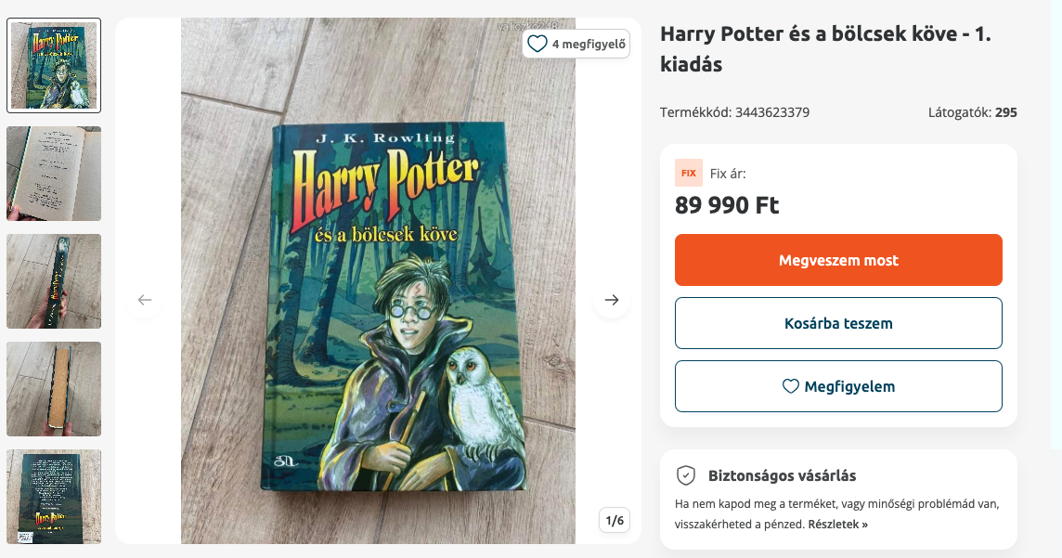Click the 1/6 image counter badge

click(615, 520)
